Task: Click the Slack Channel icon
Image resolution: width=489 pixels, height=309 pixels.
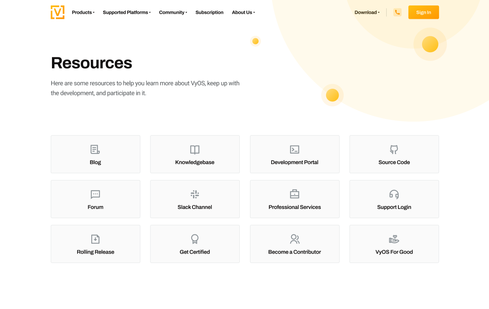Action: tap(194, 194)
